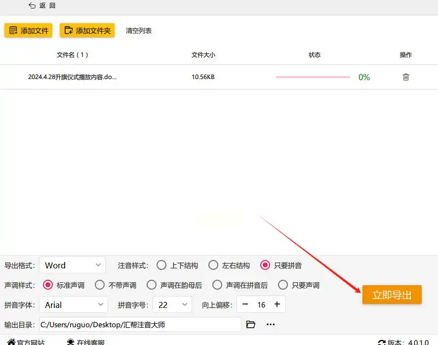Open the 拼音字号 22 dropdown
This screenshot has width=438, height=345.
(x=172, y=305)
